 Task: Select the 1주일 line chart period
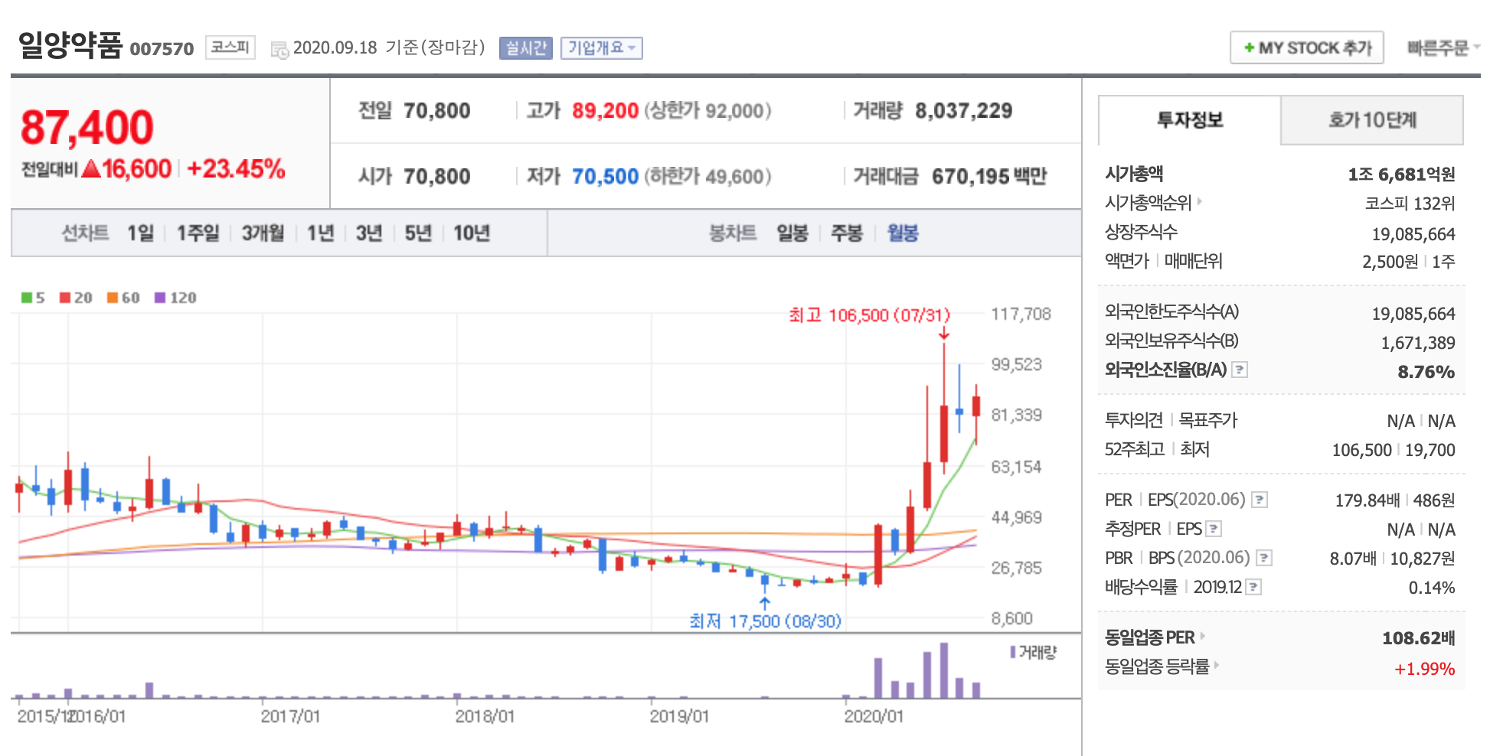(x=198, y=233)
